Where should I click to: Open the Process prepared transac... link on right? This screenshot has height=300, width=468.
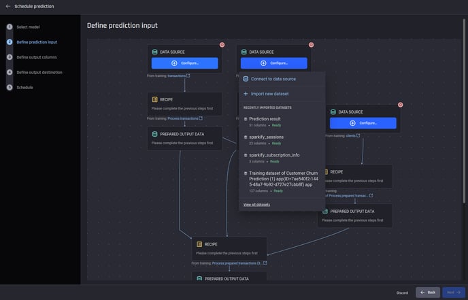click(x=348, y=196)
